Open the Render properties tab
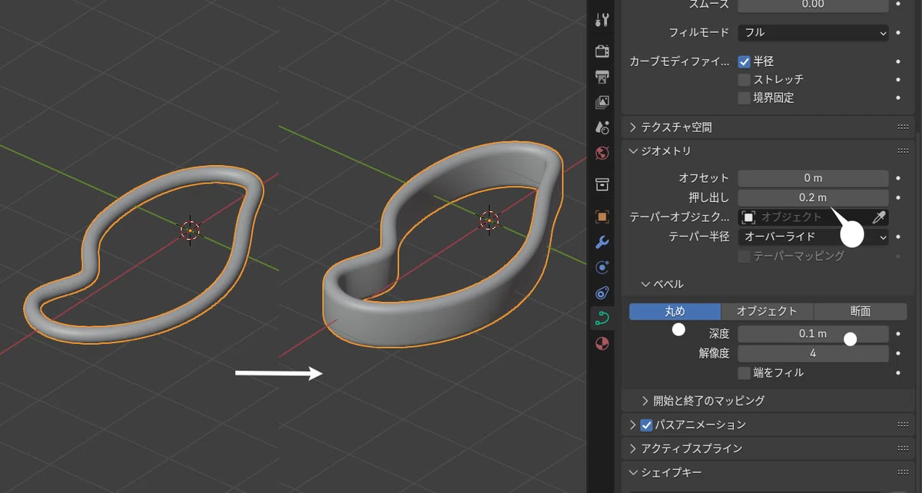This screenshot has height=493, width=922. [602, 51]
